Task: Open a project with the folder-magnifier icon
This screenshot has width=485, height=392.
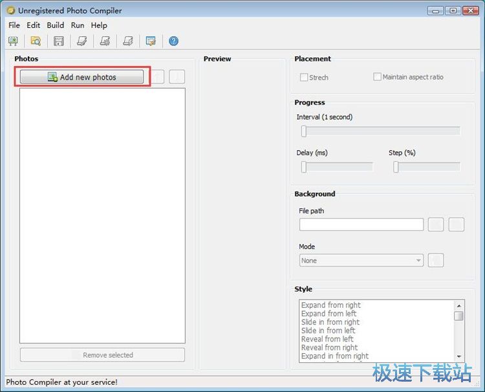Action: 36,41
